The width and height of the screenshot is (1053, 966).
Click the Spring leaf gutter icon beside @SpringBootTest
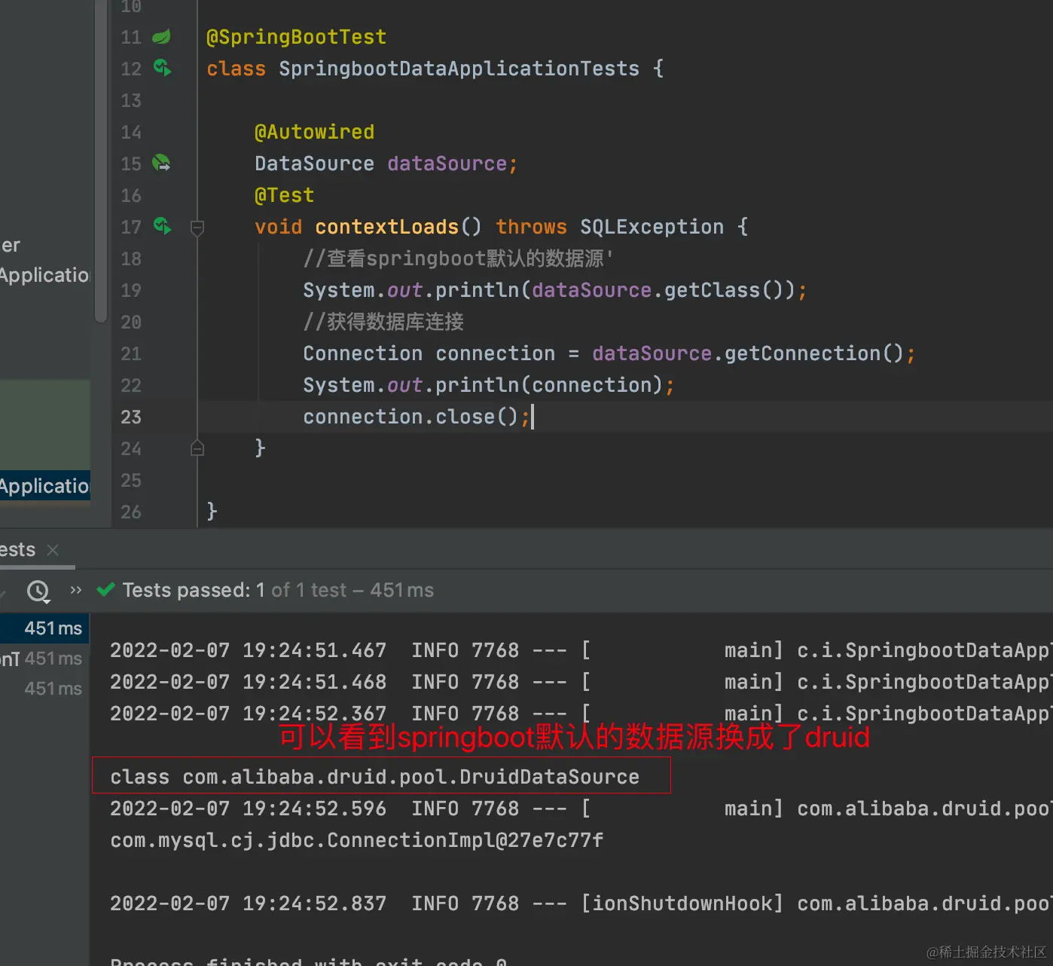click(x=161, y=37)
